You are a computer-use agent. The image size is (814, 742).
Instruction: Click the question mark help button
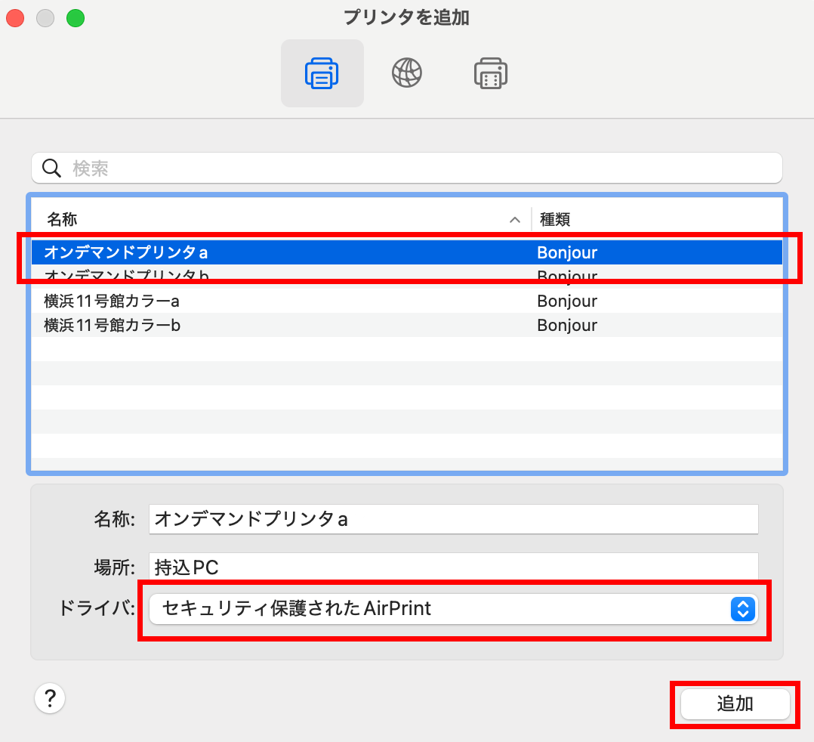(x=50, y=697)
